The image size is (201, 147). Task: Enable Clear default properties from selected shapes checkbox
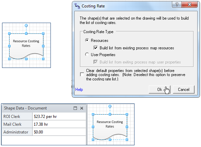point(82,74)
